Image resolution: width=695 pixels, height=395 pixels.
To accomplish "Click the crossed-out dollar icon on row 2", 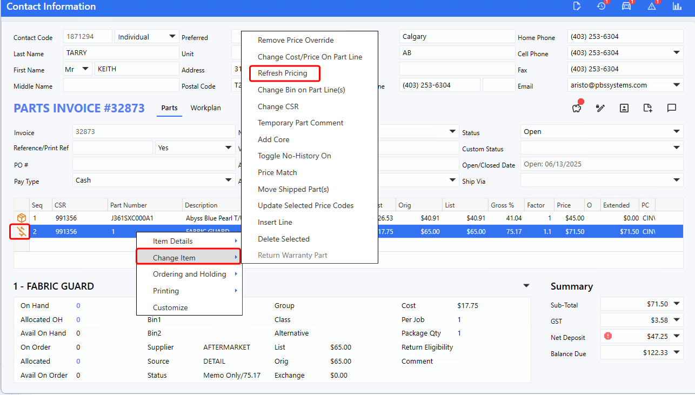I will [22, 232].
